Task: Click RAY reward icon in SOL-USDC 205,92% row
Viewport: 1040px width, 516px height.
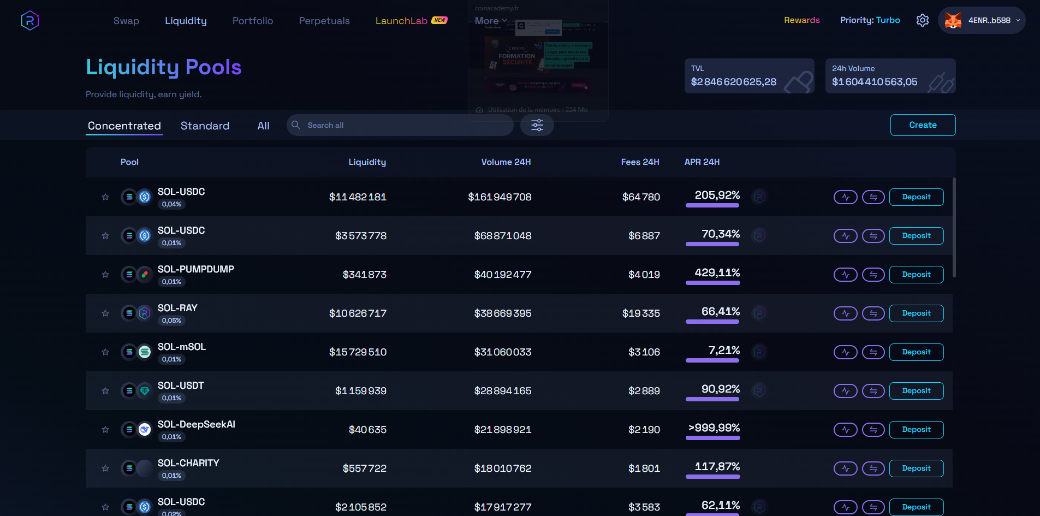Action: point(759,197)
